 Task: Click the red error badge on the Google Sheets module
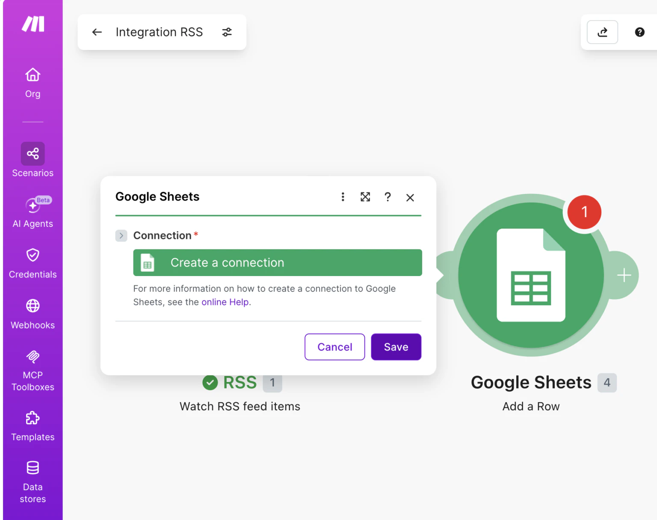(584, 212)
